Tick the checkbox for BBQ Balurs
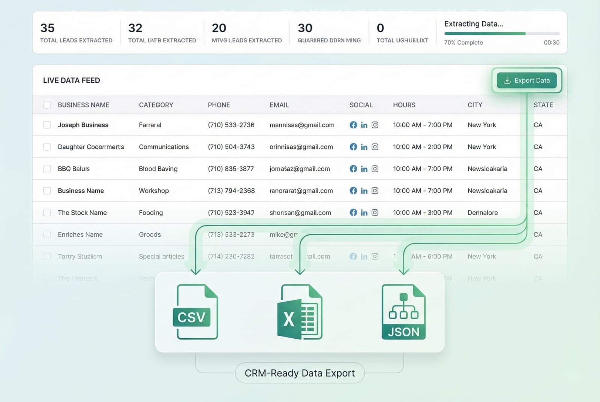Viewport: 600px width, 402px height. coord(47,169)
